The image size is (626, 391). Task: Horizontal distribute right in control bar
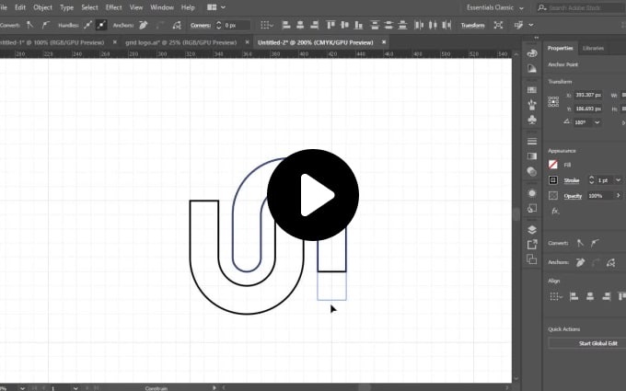click(x=446, y=25)
